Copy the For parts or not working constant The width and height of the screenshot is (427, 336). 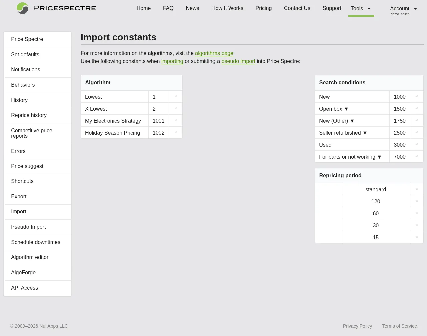416,157
